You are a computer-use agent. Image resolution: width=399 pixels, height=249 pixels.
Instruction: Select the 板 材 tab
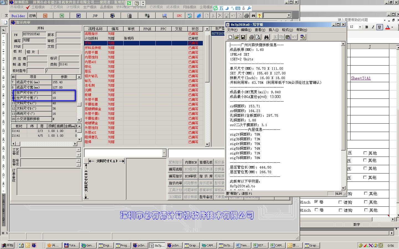point(18,52)
